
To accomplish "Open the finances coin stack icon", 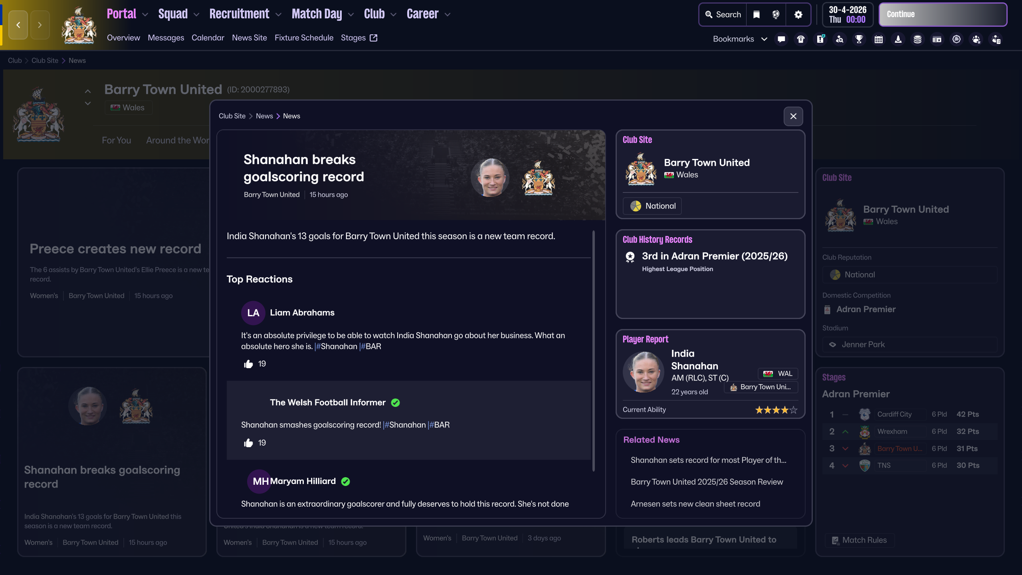I will [917, 39].
